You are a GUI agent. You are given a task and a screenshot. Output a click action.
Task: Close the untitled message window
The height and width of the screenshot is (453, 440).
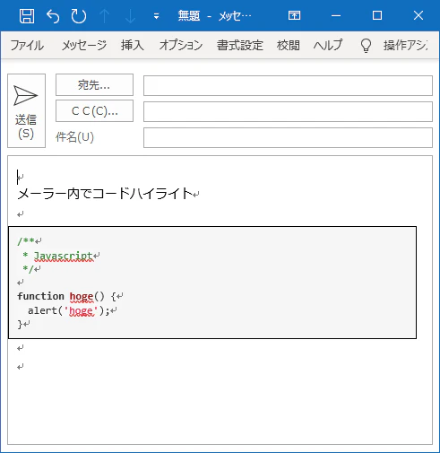[418, 15]
